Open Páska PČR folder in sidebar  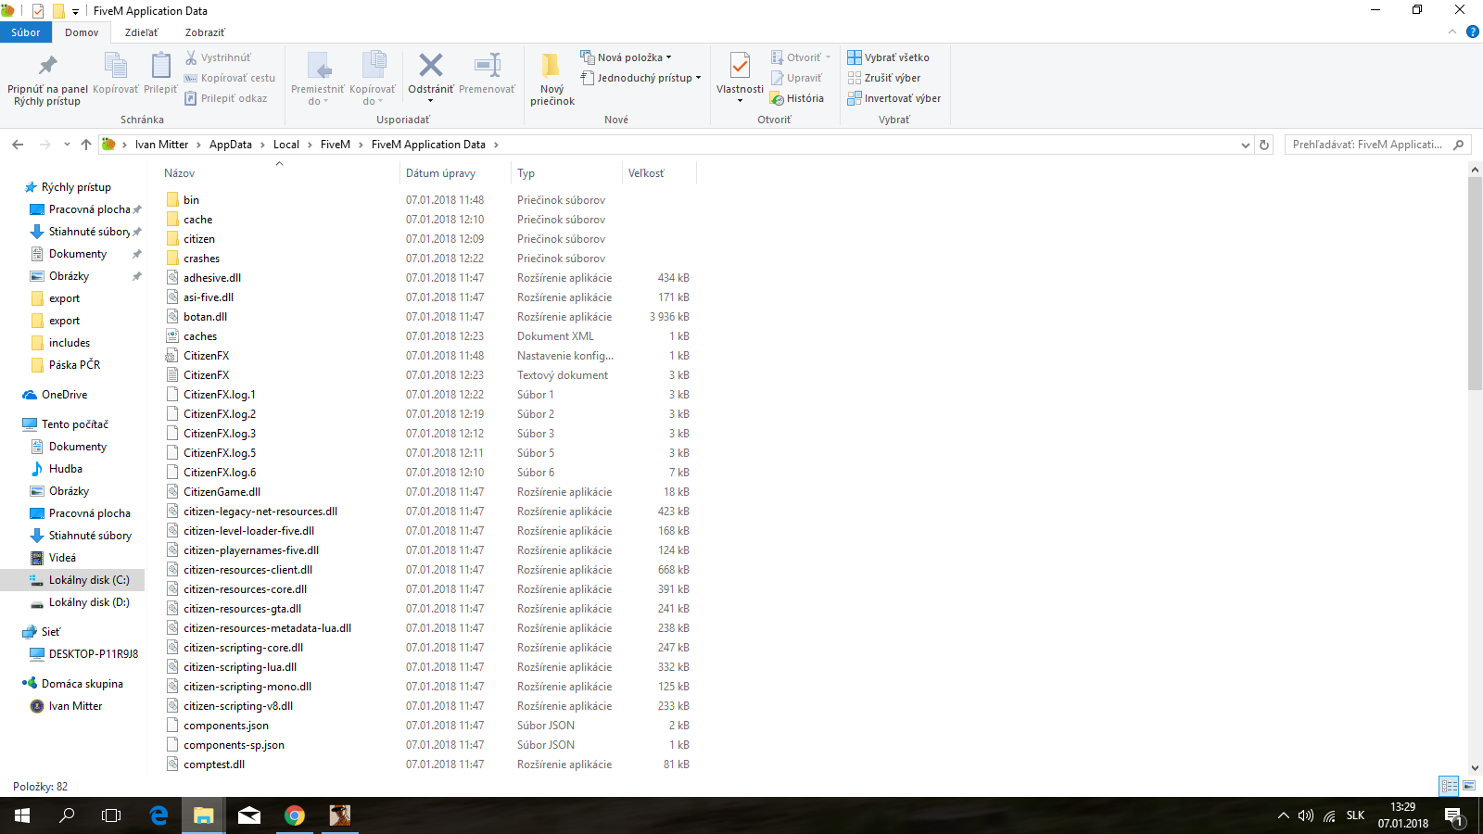tap(74, 365)
